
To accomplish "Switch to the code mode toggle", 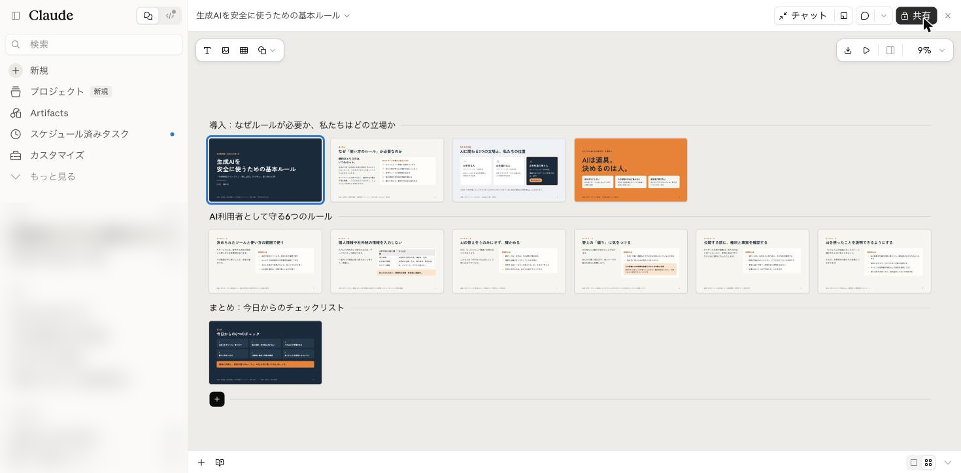I will [x=170, y=16].
